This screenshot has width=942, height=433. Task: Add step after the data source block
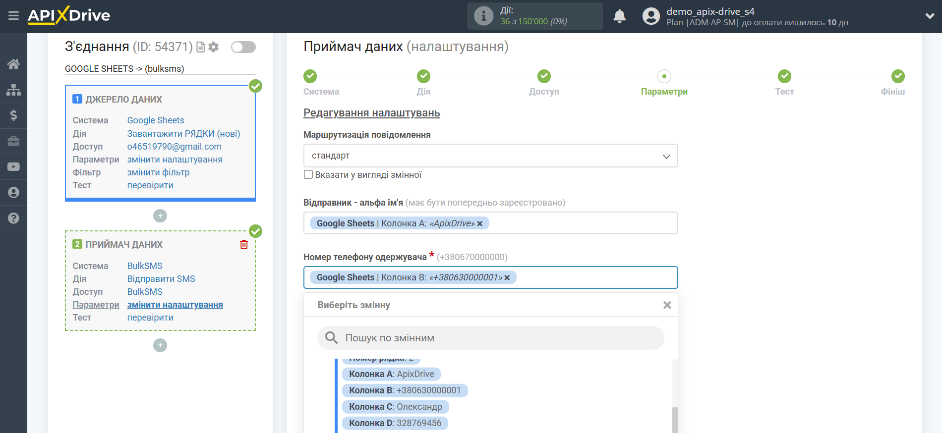[160, 216]
